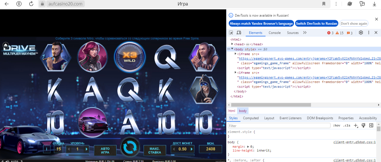This screenshot has height=162, width=381.
Task: Reload the page
Action: (31, 4)
